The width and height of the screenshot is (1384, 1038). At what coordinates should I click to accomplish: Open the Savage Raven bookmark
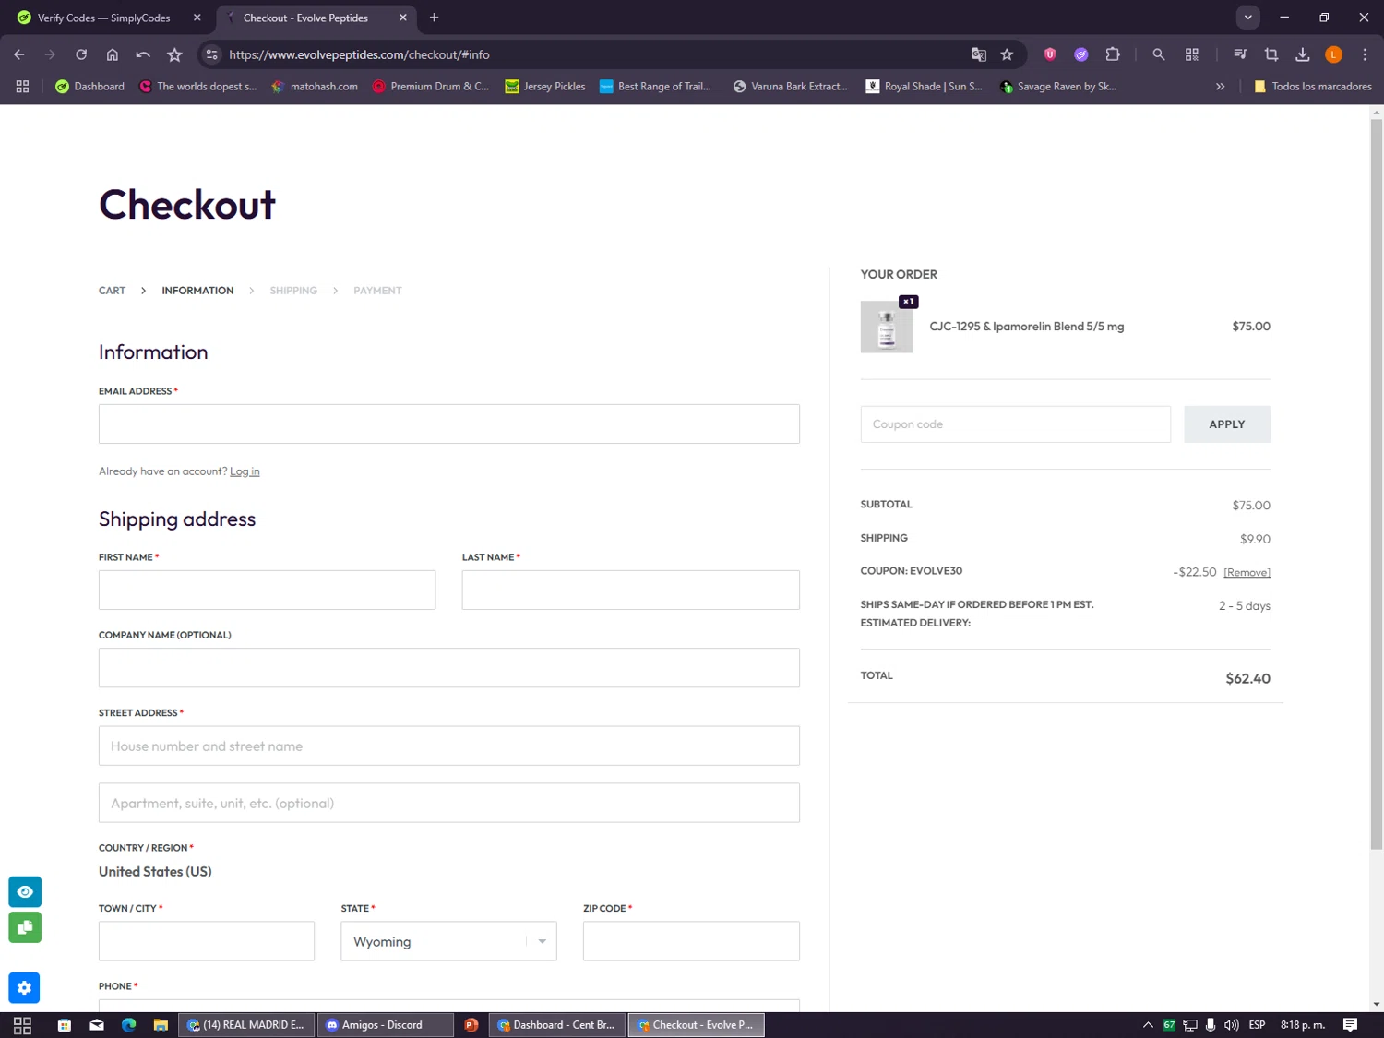tap(1057, 86)
